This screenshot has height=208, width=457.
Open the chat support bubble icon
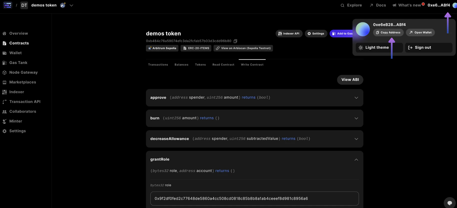tap(449, 203)
